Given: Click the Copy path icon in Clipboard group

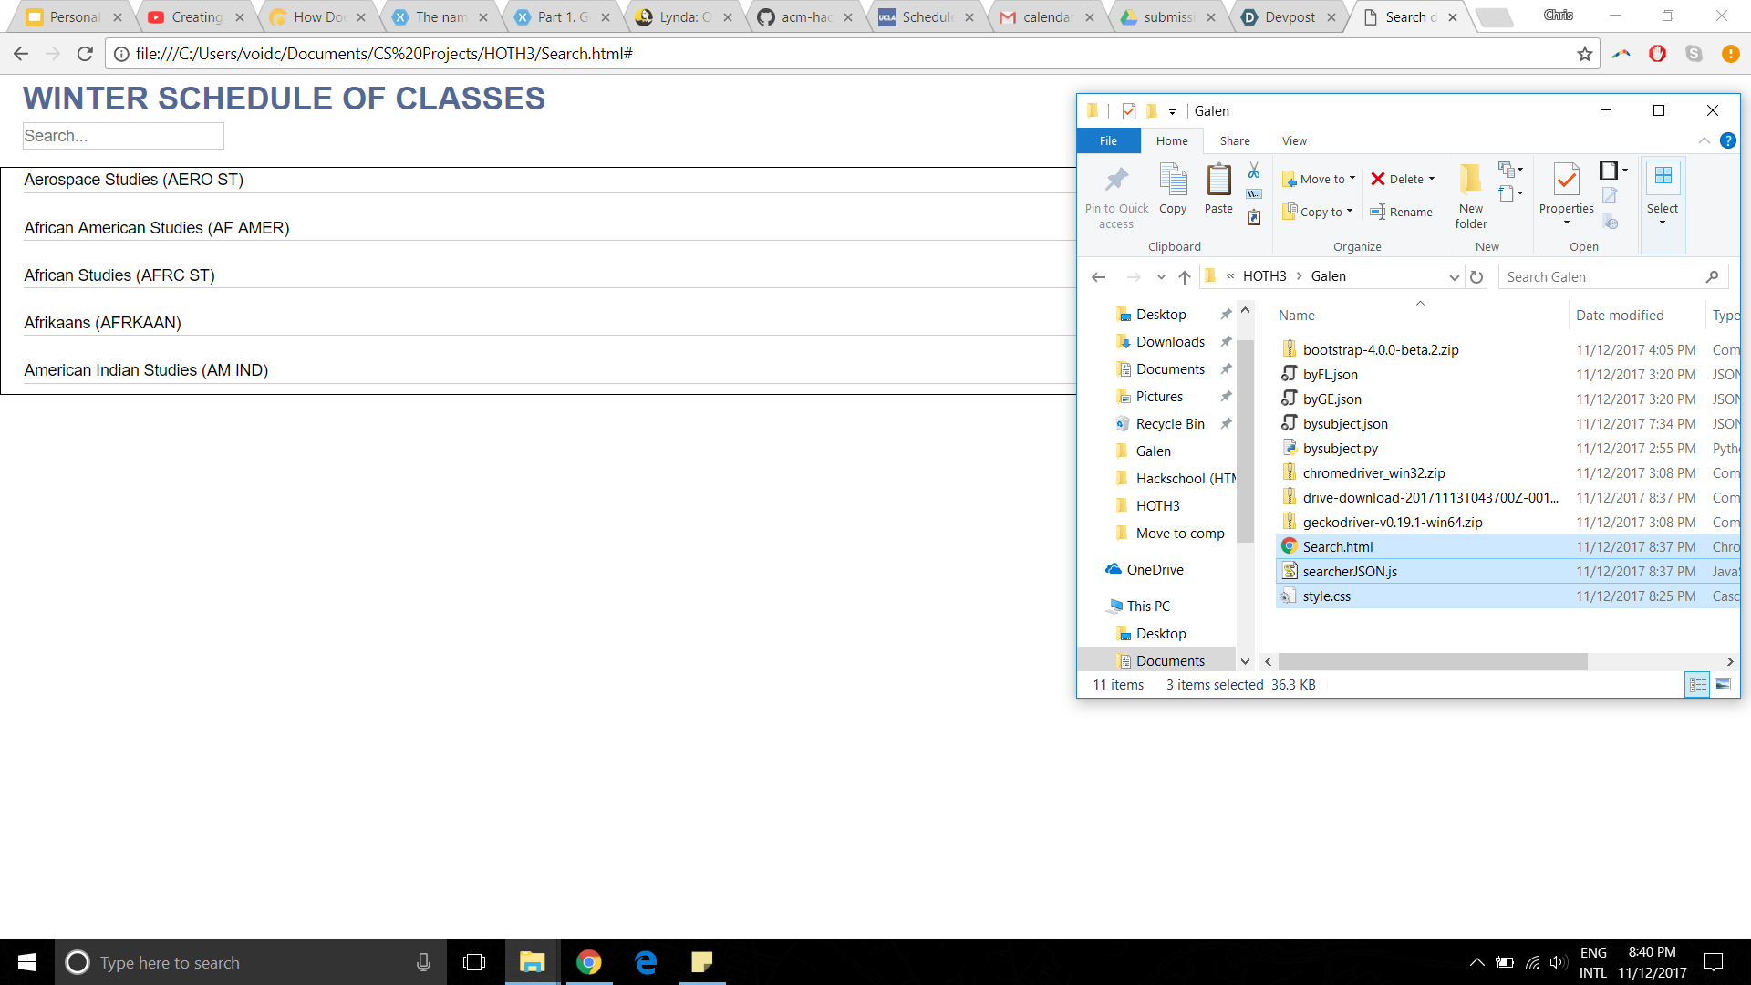Looking at the screenshot, I should [1254, 193].
